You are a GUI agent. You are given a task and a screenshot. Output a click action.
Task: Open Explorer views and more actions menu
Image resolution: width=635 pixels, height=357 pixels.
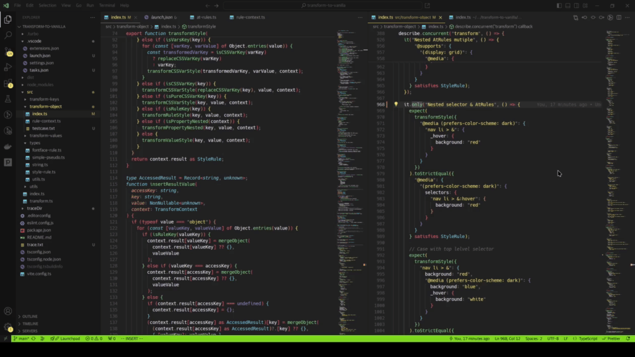click(93, 17)
